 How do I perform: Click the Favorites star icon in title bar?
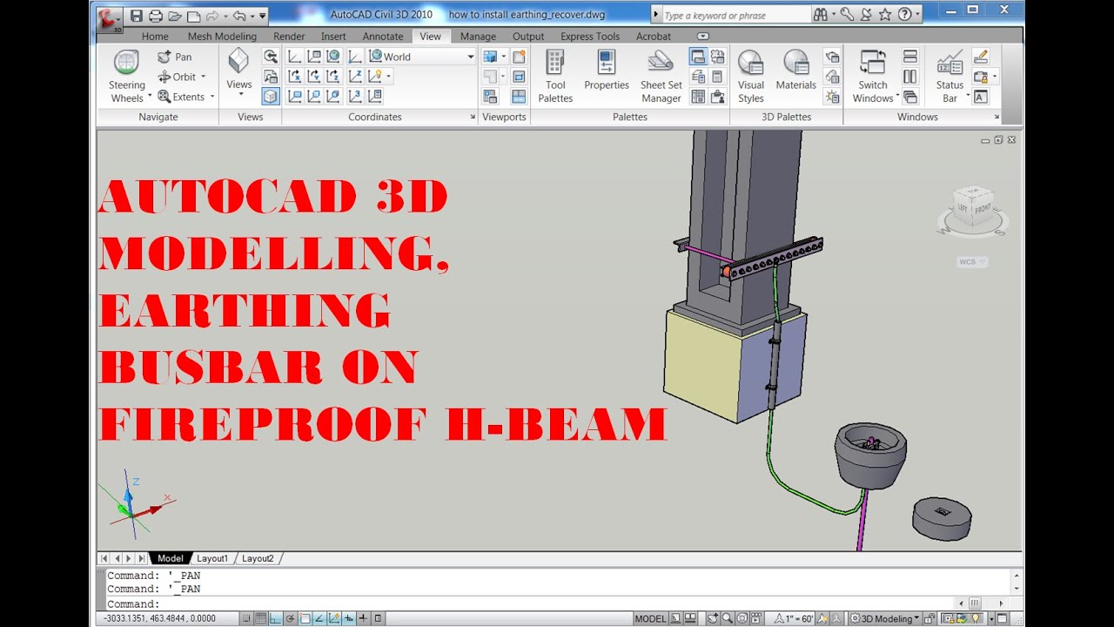click(x=885, y=15)
